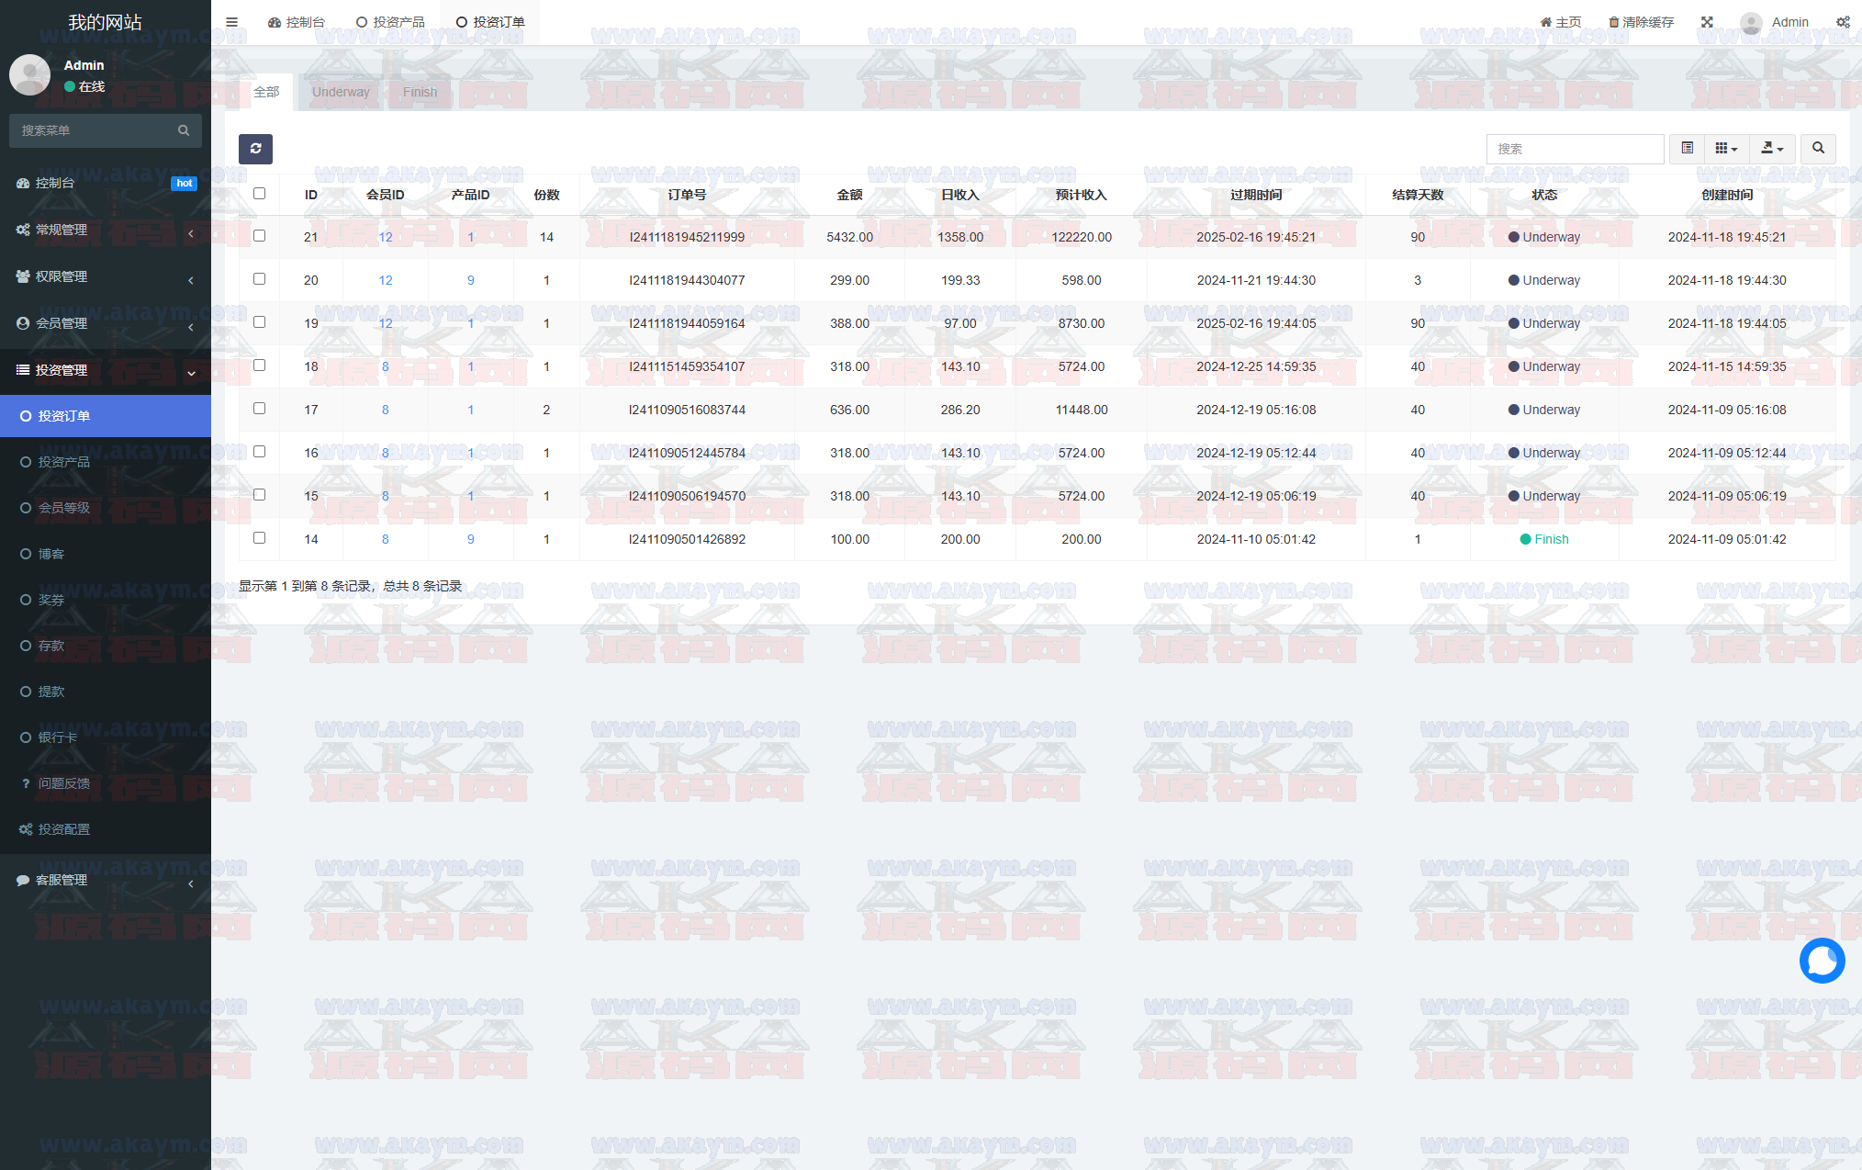1862x1170 pixels.
Task: Open the export data dropdown
Action: pyautogui.click(x=1772, y=148)
